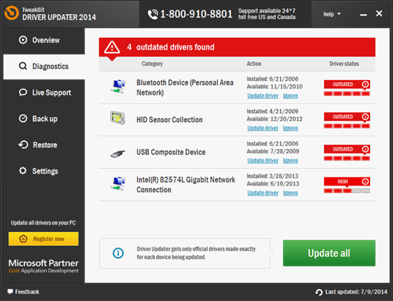Click the red warning triangle icon
The image size is (393, 301).
[x=112, y=47]
